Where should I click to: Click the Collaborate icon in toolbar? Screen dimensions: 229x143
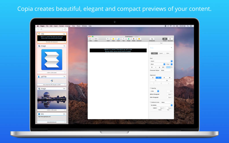tap(152, 39)
